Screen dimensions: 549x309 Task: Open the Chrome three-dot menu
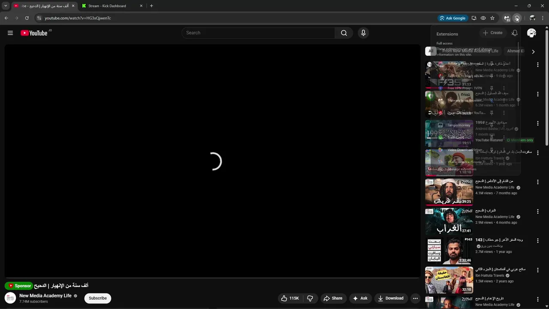coord(543,18)
